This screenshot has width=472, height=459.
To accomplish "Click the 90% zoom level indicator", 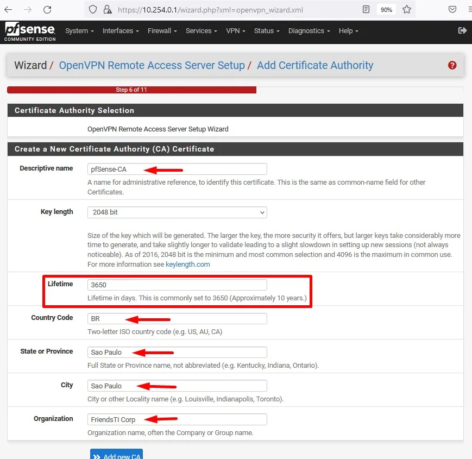I will 386,10.
